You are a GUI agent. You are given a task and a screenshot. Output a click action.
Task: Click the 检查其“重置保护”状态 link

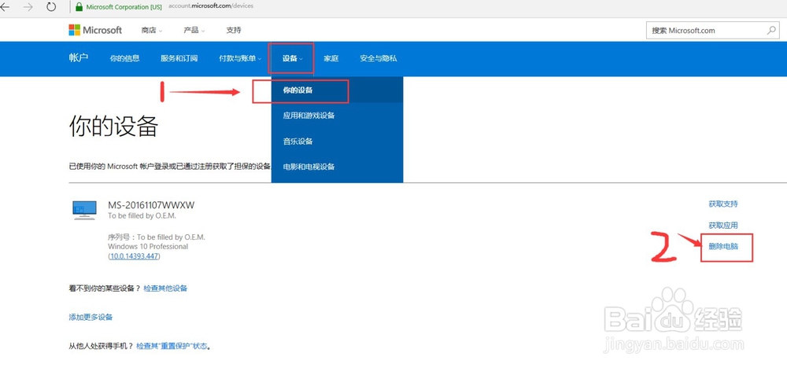pyautogui.click(x=172, y=347)
